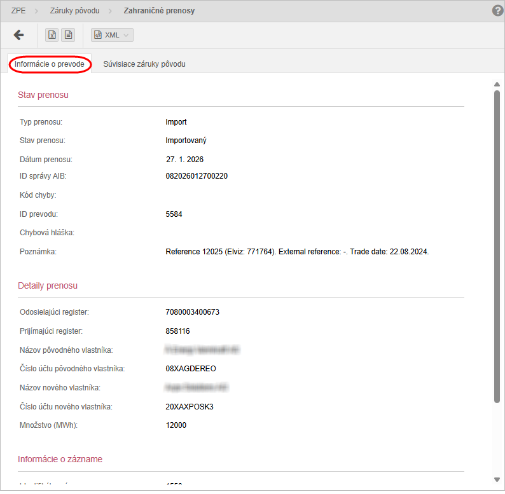Open the help question mark icon
Image resolution: width=505 pixels, height=494 pixels.
point(497,11)
